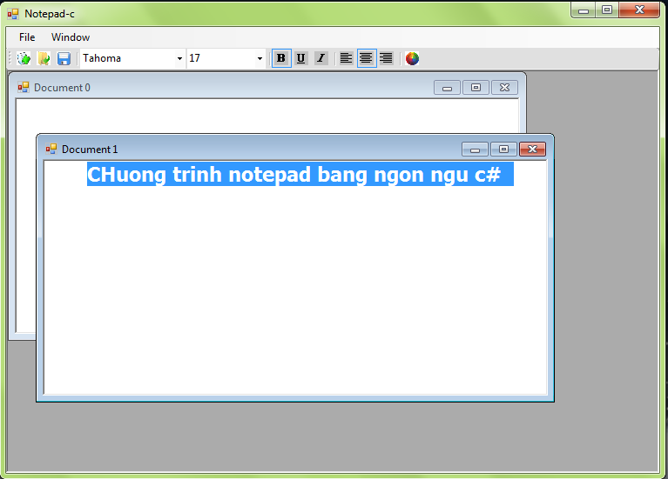Screen dimensions: 668x479
Task: Align text to the right
Action: click(386, 58)
